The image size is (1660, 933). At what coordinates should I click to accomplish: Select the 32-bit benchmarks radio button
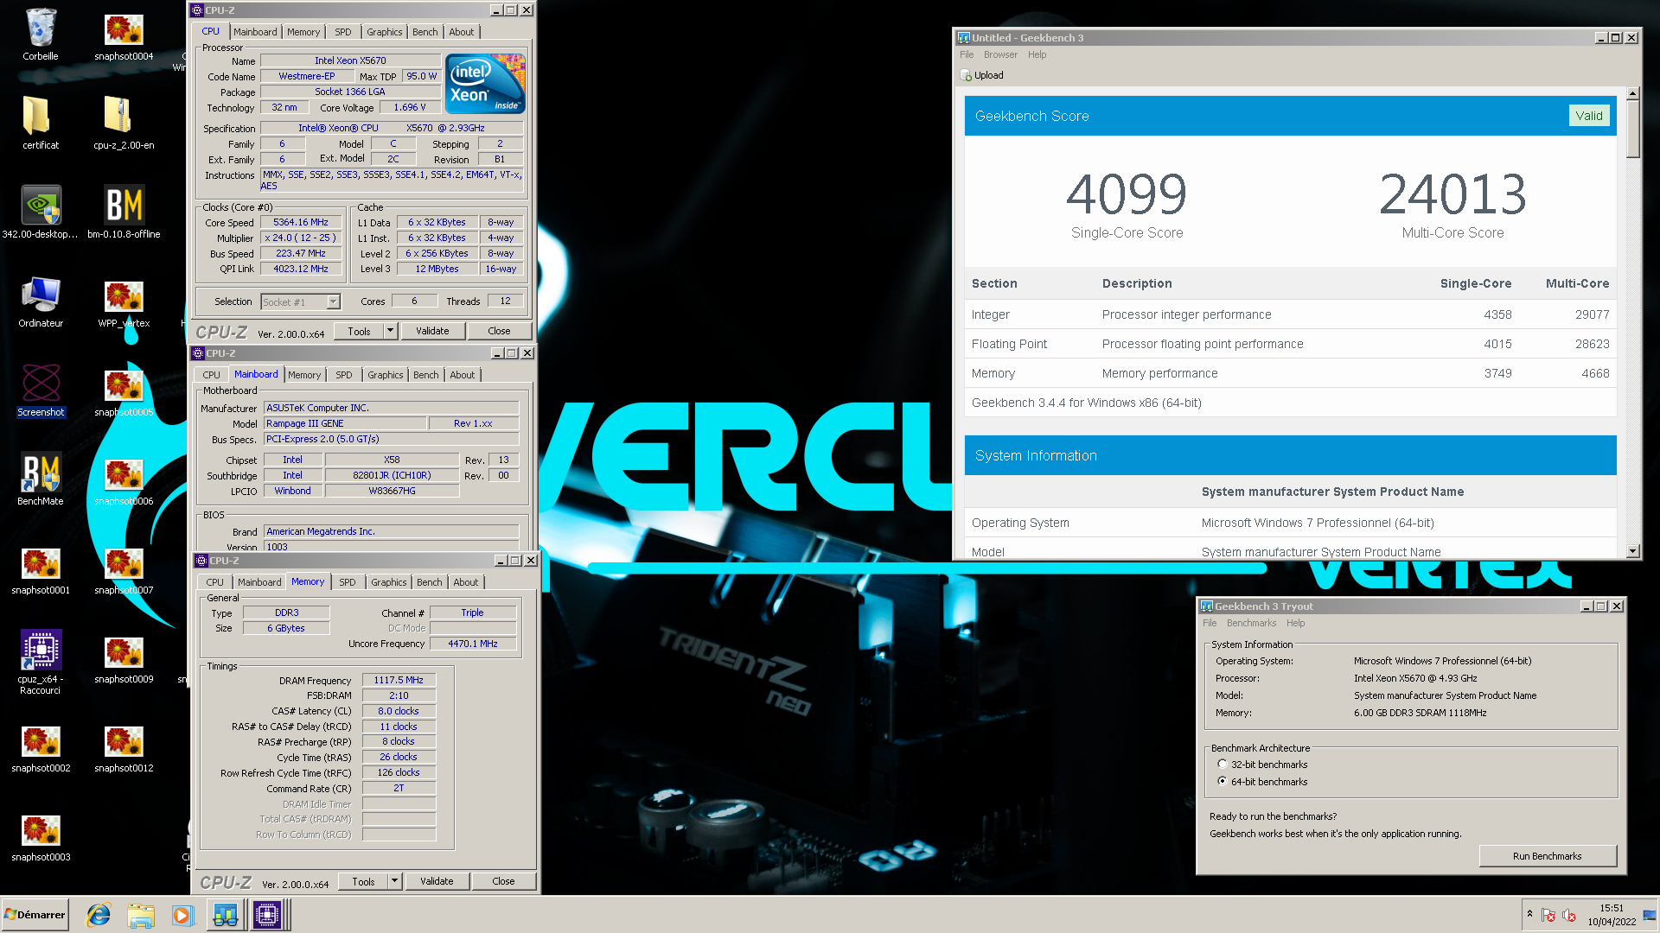(1223, 765)
